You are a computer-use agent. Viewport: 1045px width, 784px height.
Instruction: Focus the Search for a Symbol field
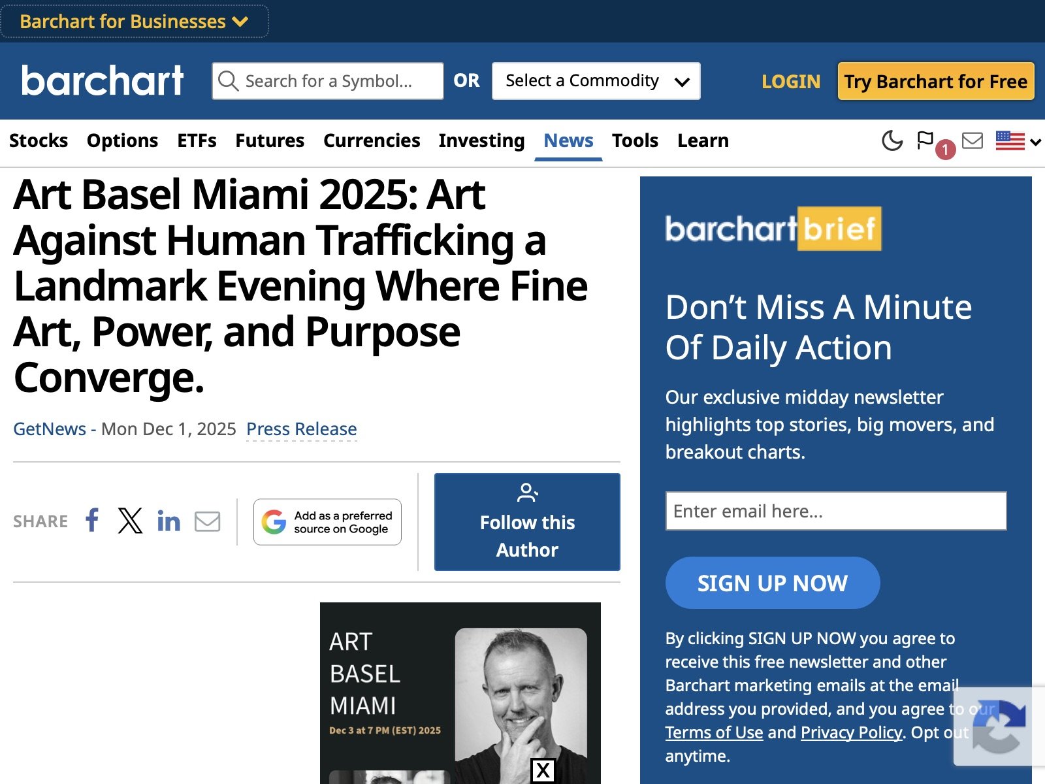point(328,81)
